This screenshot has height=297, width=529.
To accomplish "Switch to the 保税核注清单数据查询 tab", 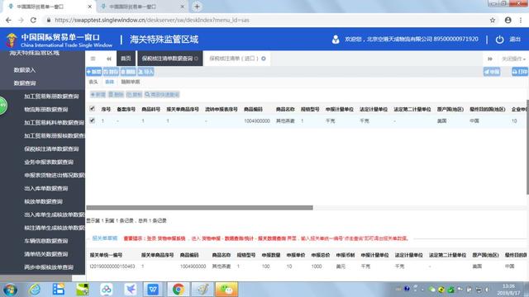I will [170, 59].
